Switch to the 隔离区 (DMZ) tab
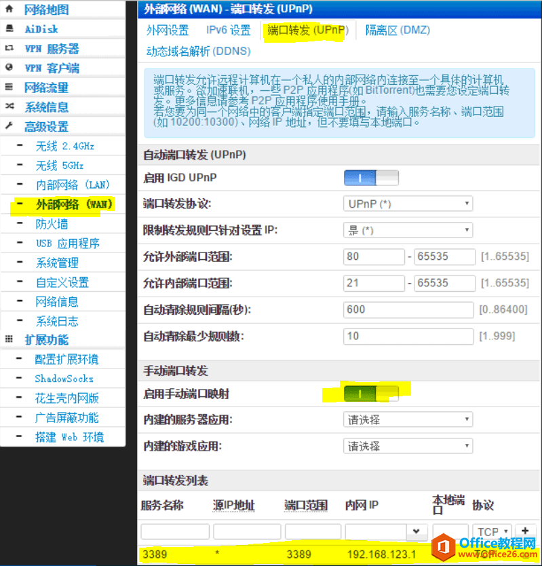542x566 pixels. coord(398,31)
